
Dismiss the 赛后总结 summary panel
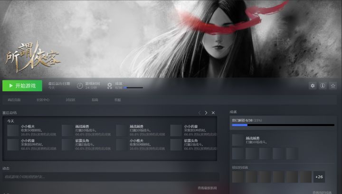[213, 113]
